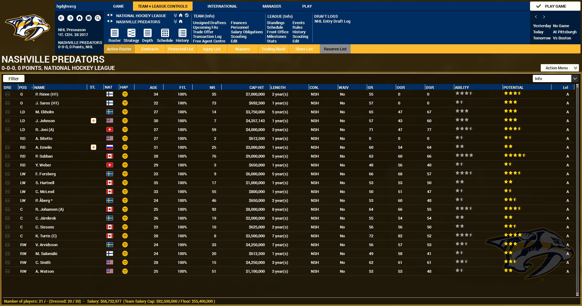
Task: Toggle dressed status for M. Ekholm
Action: 7,112
